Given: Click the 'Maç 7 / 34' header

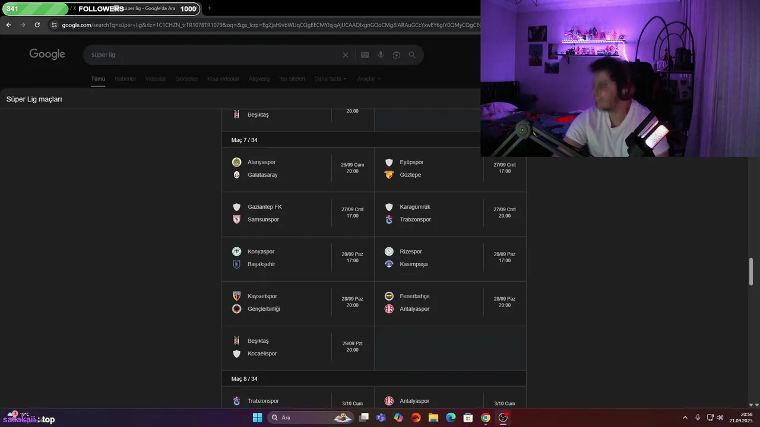Looking at the screenshot, I should point(244,140).
